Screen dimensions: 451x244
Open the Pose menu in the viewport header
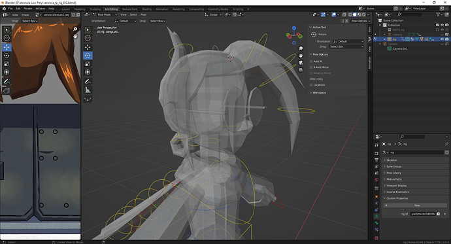point(143,14)
